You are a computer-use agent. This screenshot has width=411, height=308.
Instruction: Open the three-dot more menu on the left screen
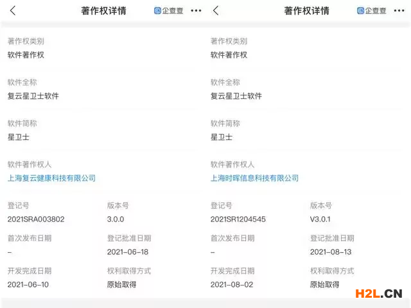click(196, 11)
